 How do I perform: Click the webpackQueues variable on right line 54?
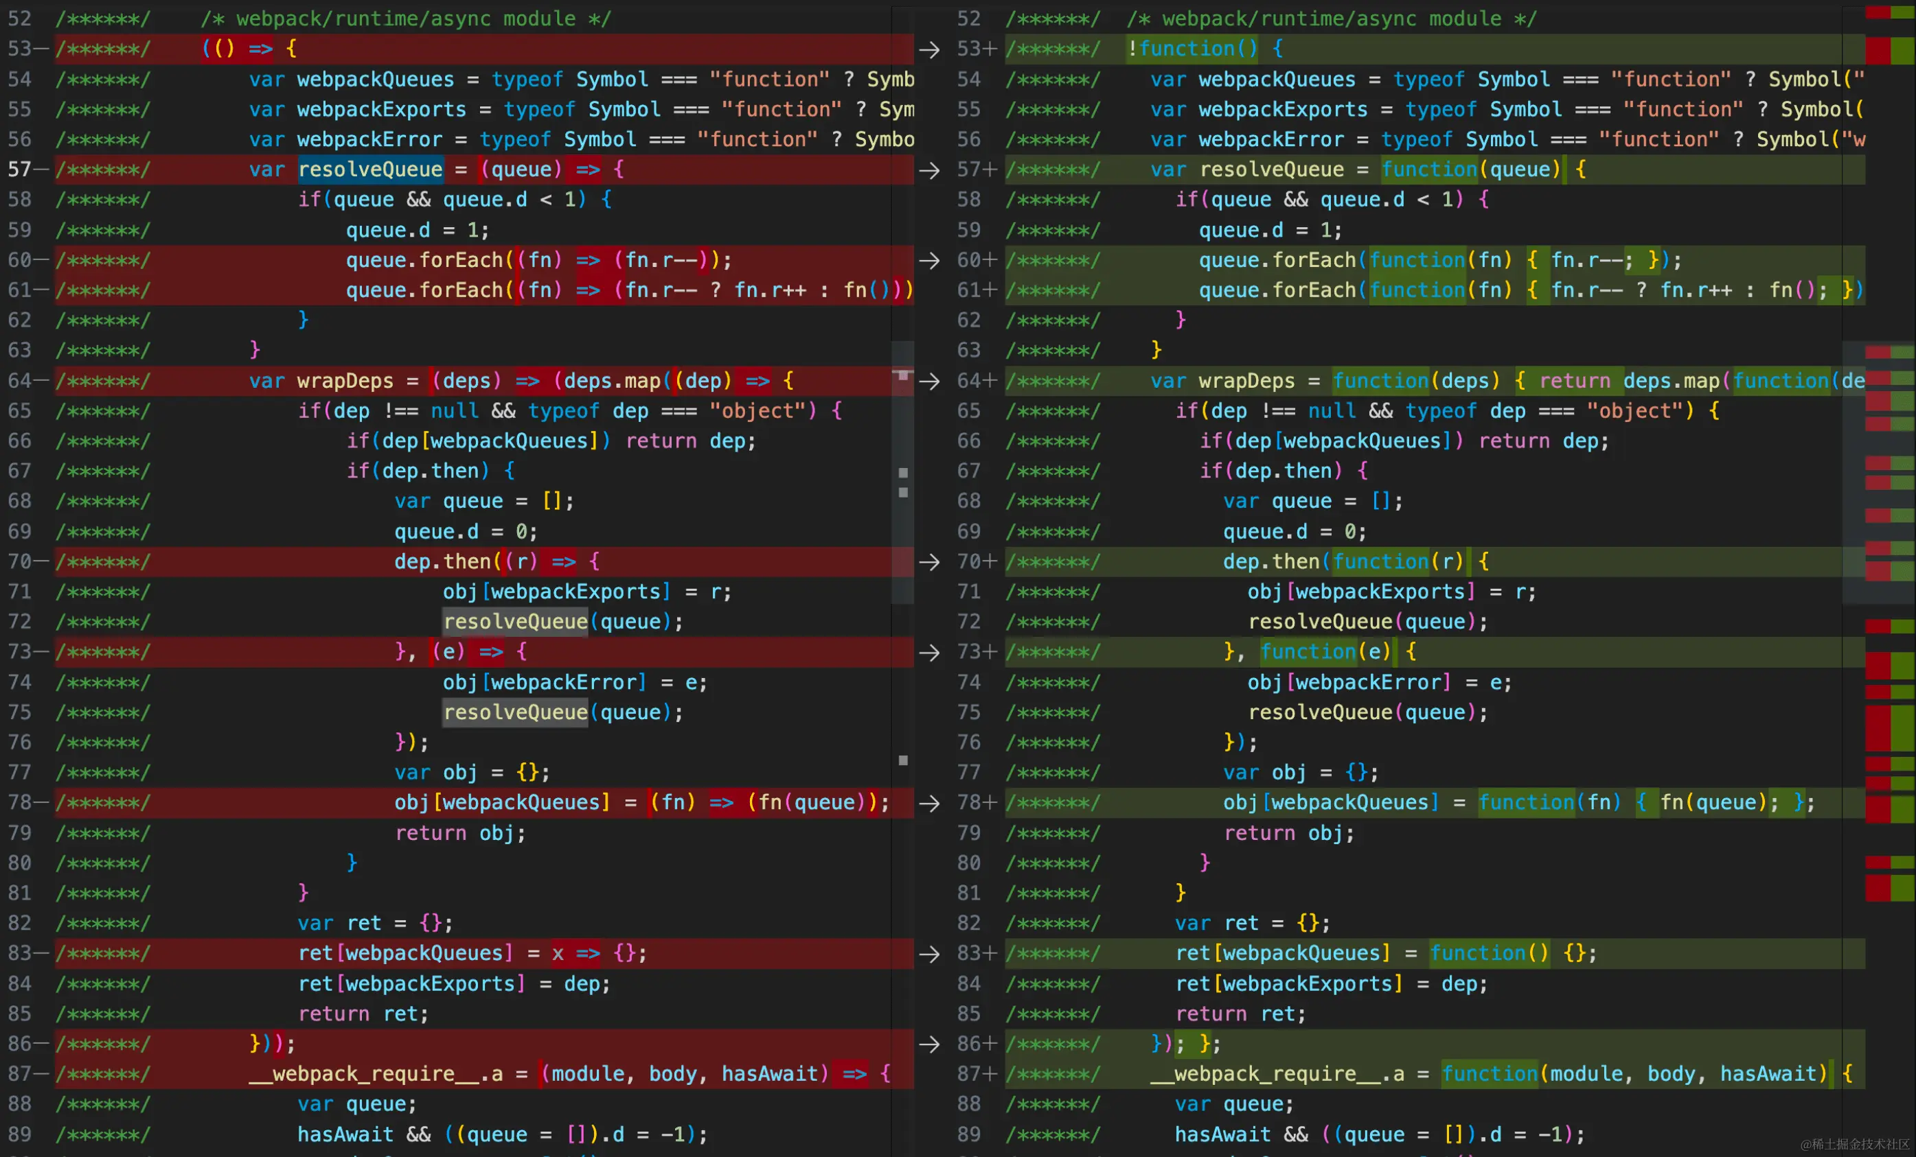pyautogui.click(x=1277, y=79)
